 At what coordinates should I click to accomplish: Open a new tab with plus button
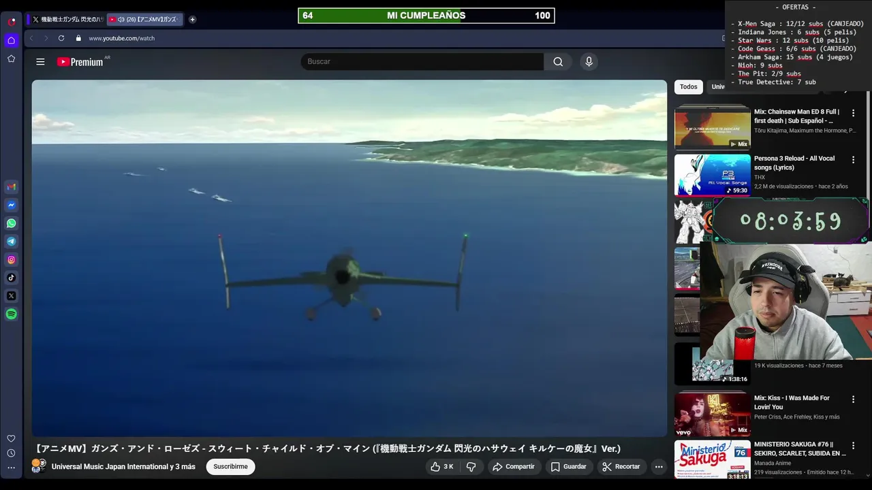pos(192,20)
